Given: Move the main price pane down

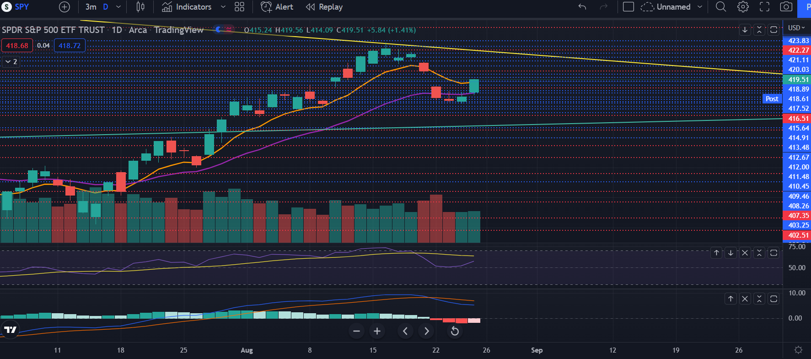Looking at the screenshot, I should click(745, 30).
